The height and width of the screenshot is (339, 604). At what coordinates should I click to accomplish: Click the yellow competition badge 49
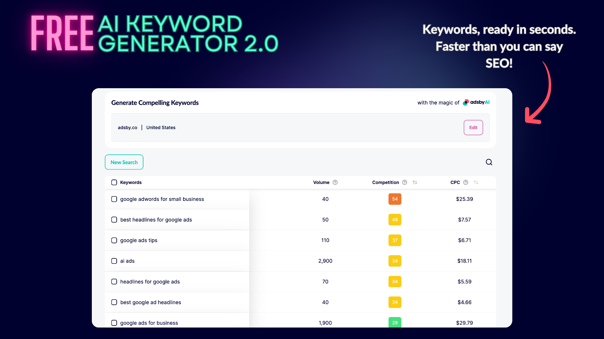(395, 220)
